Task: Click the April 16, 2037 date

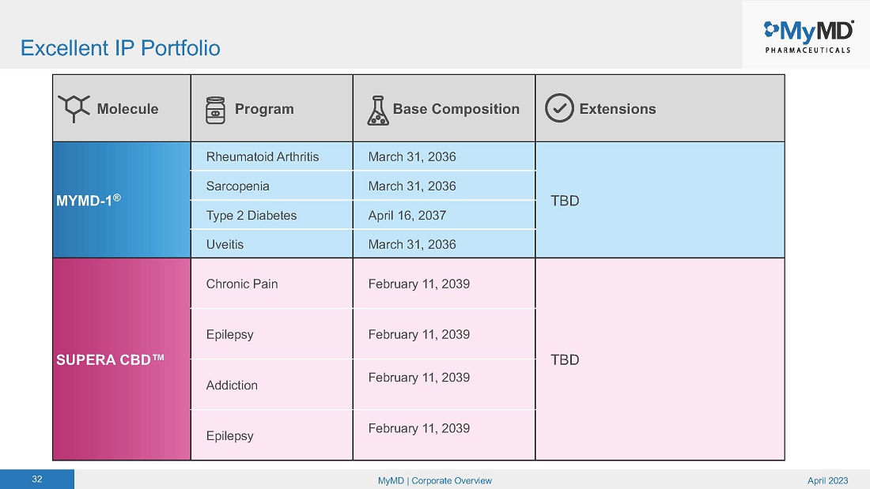Action: click(x=407, y=215)
